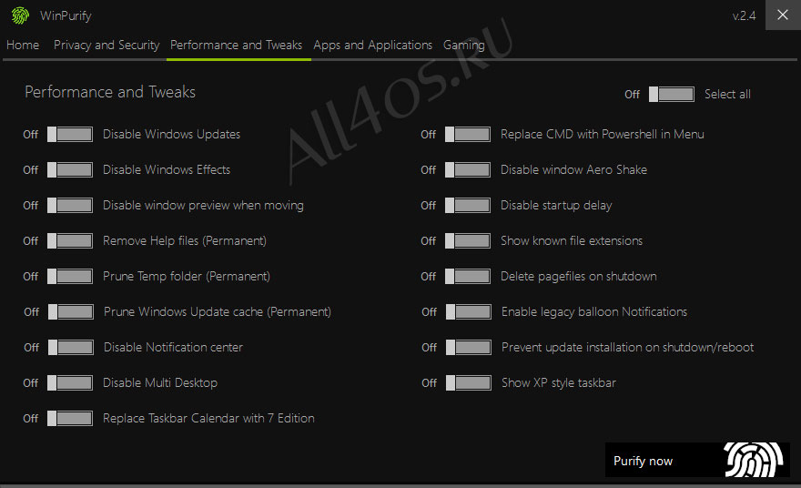
Task: Click the Performance and Tweaks heading
Action: pyautogui.click(x=110, y=92)
